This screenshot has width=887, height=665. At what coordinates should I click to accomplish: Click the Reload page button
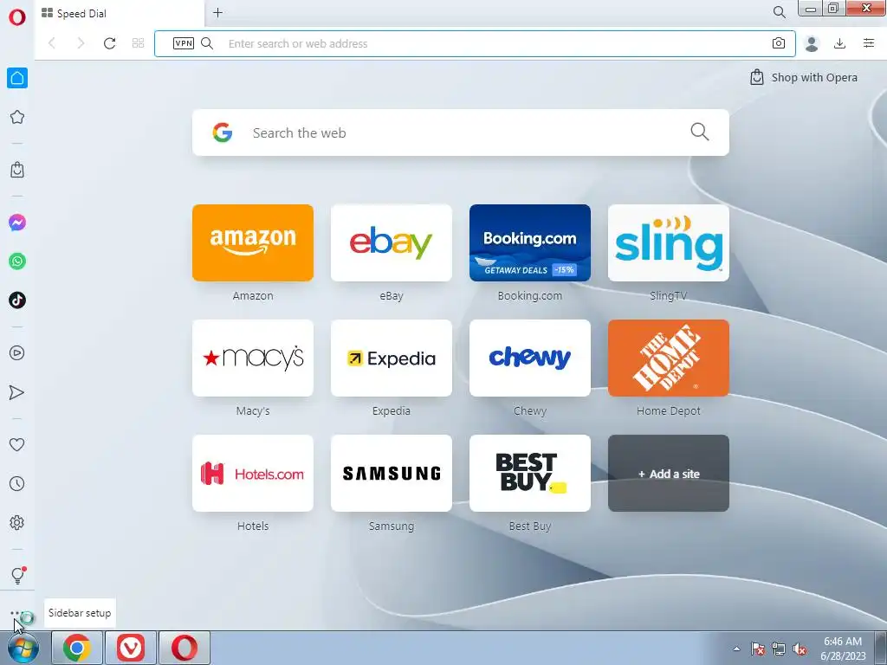[x=109, y=43]
